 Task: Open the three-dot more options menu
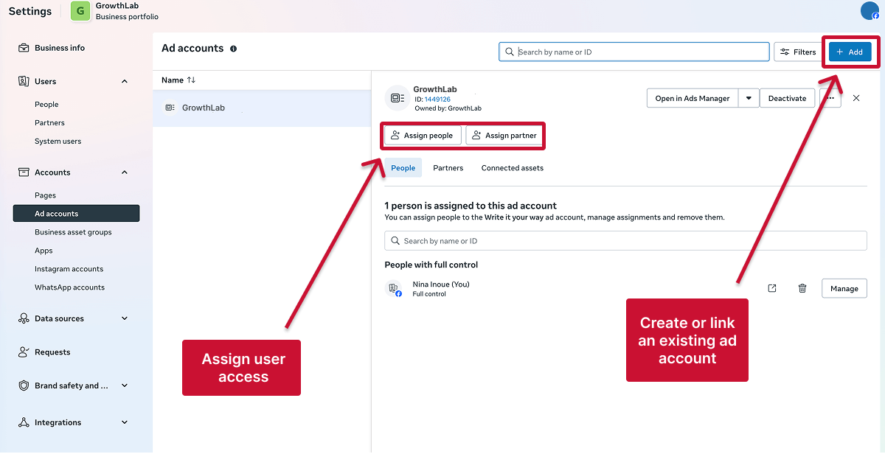click(x=830, y=98)
